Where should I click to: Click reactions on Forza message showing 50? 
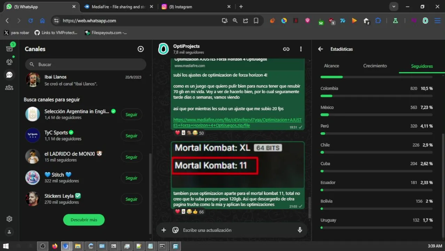pyautogui.click(x=189, y=133)
